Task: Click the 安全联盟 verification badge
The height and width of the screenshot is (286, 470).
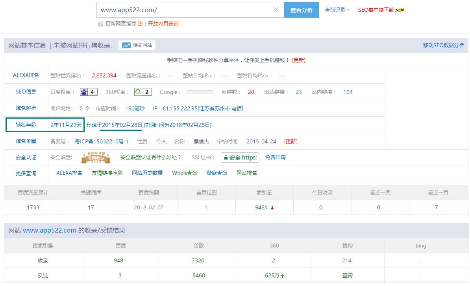Action: tap(96, 158)
